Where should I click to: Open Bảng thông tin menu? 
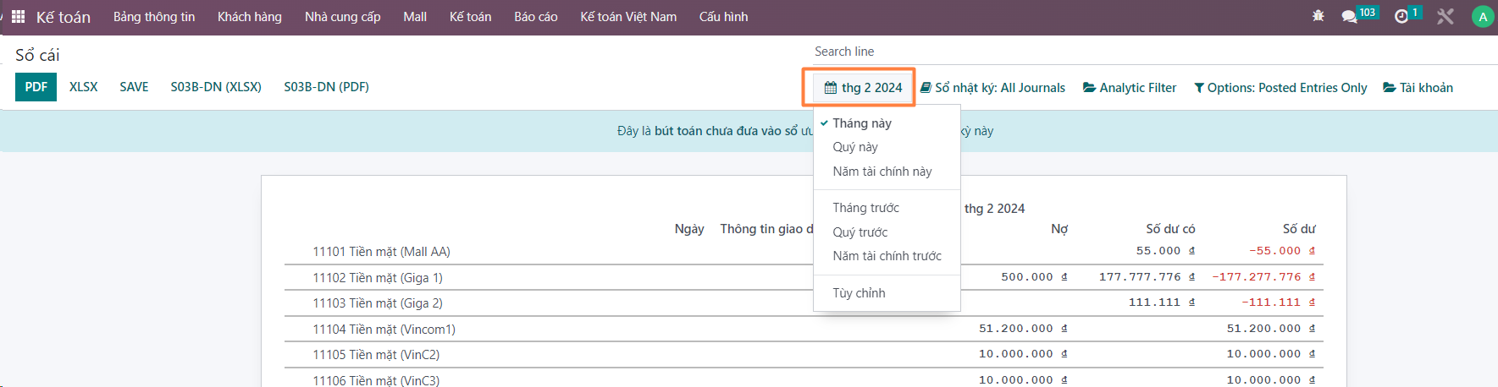coord(154,17)
